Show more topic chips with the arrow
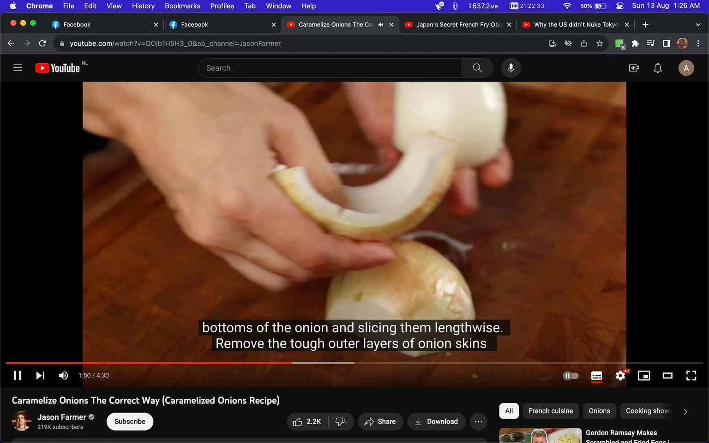 [685, 411]
